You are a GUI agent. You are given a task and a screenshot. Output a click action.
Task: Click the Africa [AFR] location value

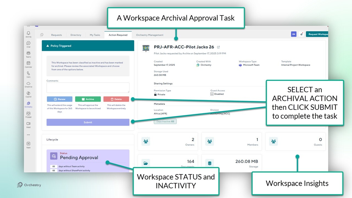[160, 113]
